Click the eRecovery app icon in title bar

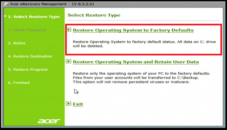pos(6,4)
